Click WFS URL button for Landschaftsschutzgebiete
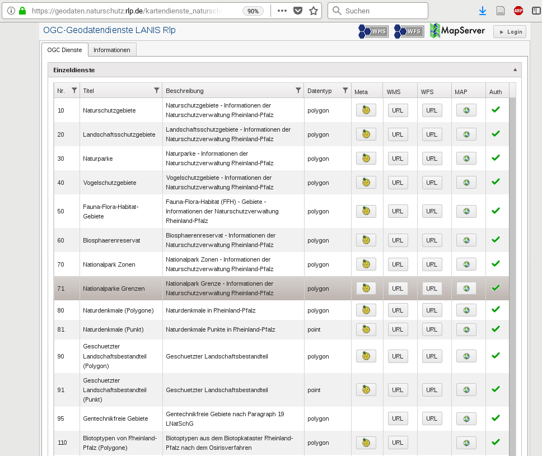542x456 pixels. 432,134
